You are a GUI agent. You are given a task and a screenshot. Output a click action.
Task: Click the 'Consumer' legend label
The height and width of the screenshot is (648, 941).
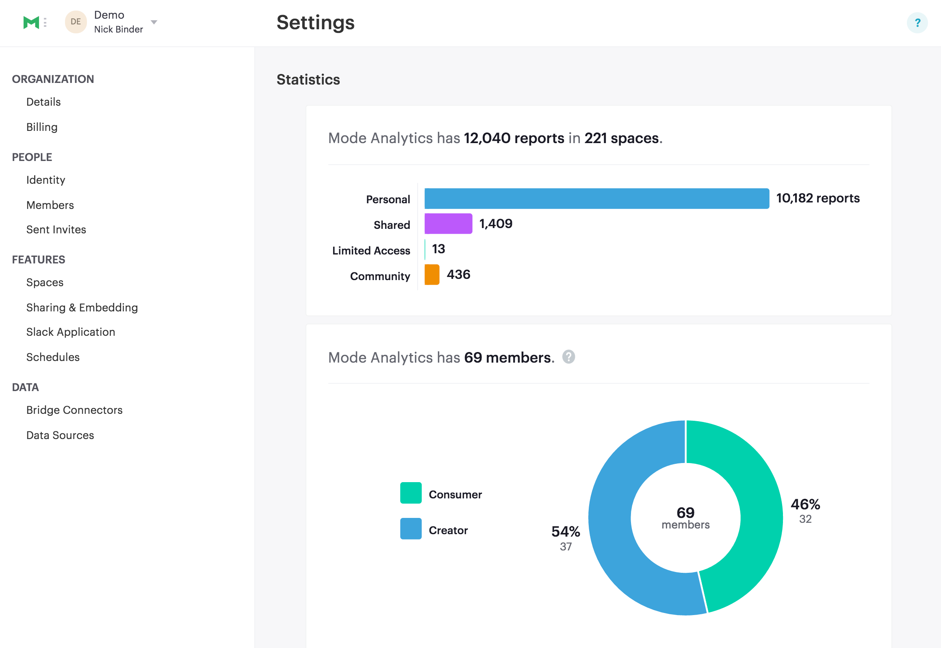click(455, 494)
